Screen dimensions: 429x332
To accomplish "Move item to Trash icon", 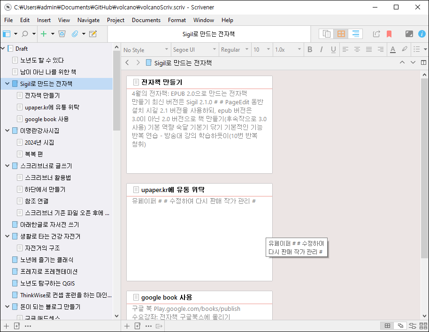I will (62, 34).
